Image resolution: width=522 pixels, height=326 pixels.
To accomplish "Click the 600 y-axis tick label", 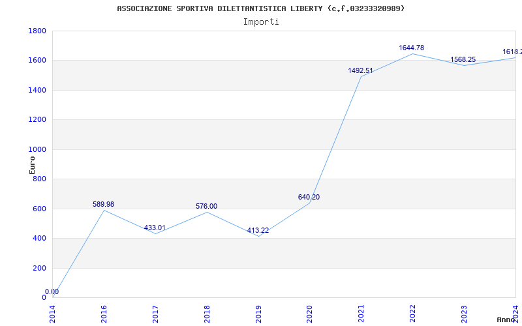I will click(40, 209).
